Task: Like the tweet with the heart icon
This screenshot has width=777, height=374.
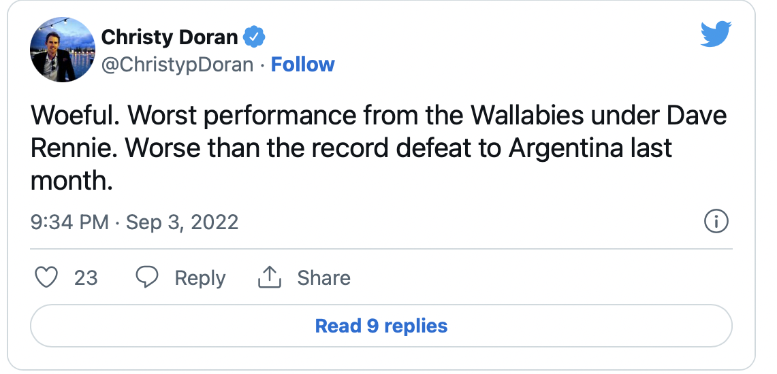Action: coord(44,277)
